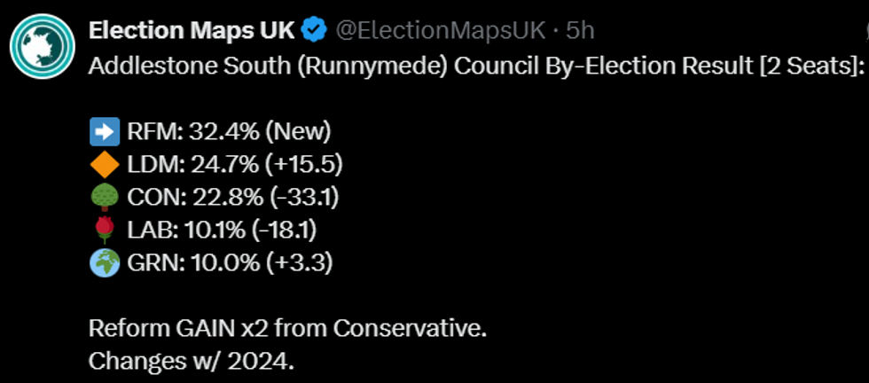This screenshot has height=383, width=869.
Task: Click the tree emoji beside CON
Action: 105,198
